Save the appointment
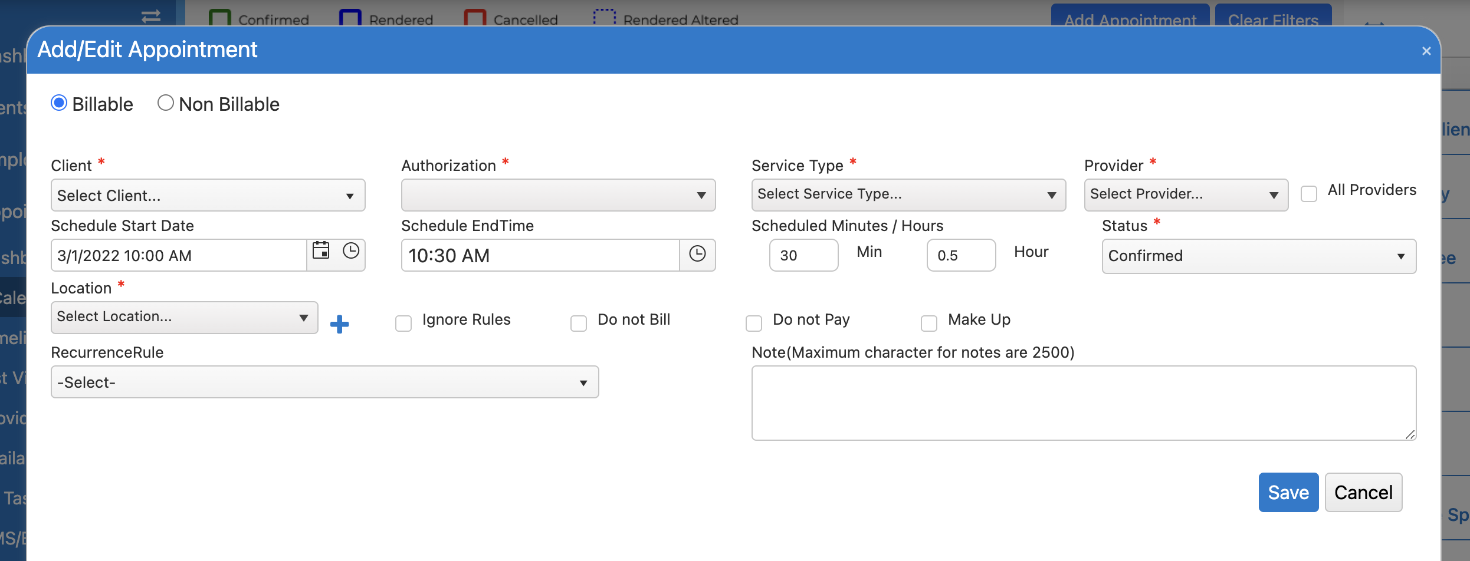The height and width of the screenshot is (561, 1470). [x=1288, y=493]
